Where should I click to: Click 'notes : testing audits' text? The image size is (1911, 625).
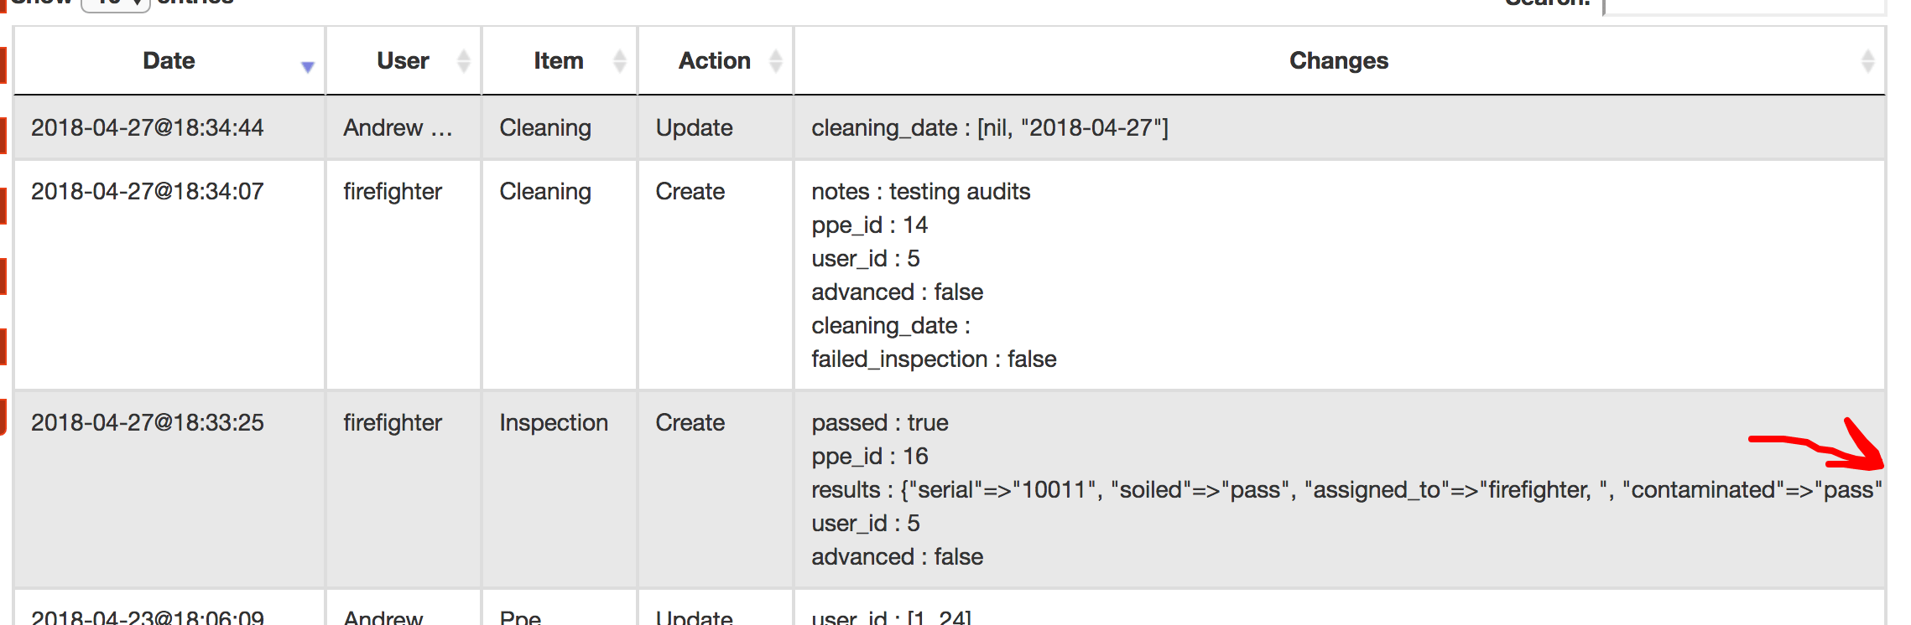[921, 191]
